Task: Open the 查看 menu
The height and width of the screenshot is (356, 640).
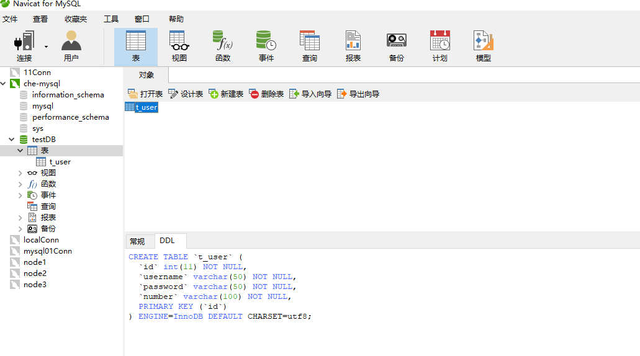Action: coord(40,19)
